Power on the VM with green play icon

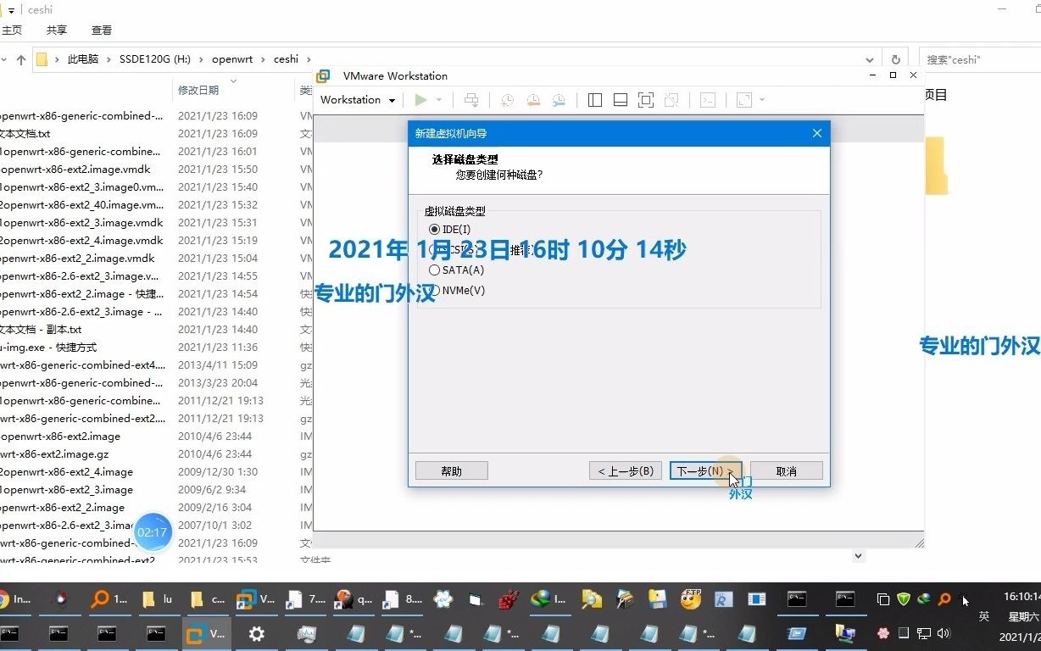tap(420, 100)
